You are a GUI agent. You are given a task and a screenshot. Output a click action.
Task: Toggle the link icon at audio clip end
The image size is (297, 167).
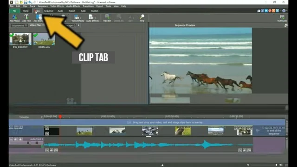[x=249, y=150]
